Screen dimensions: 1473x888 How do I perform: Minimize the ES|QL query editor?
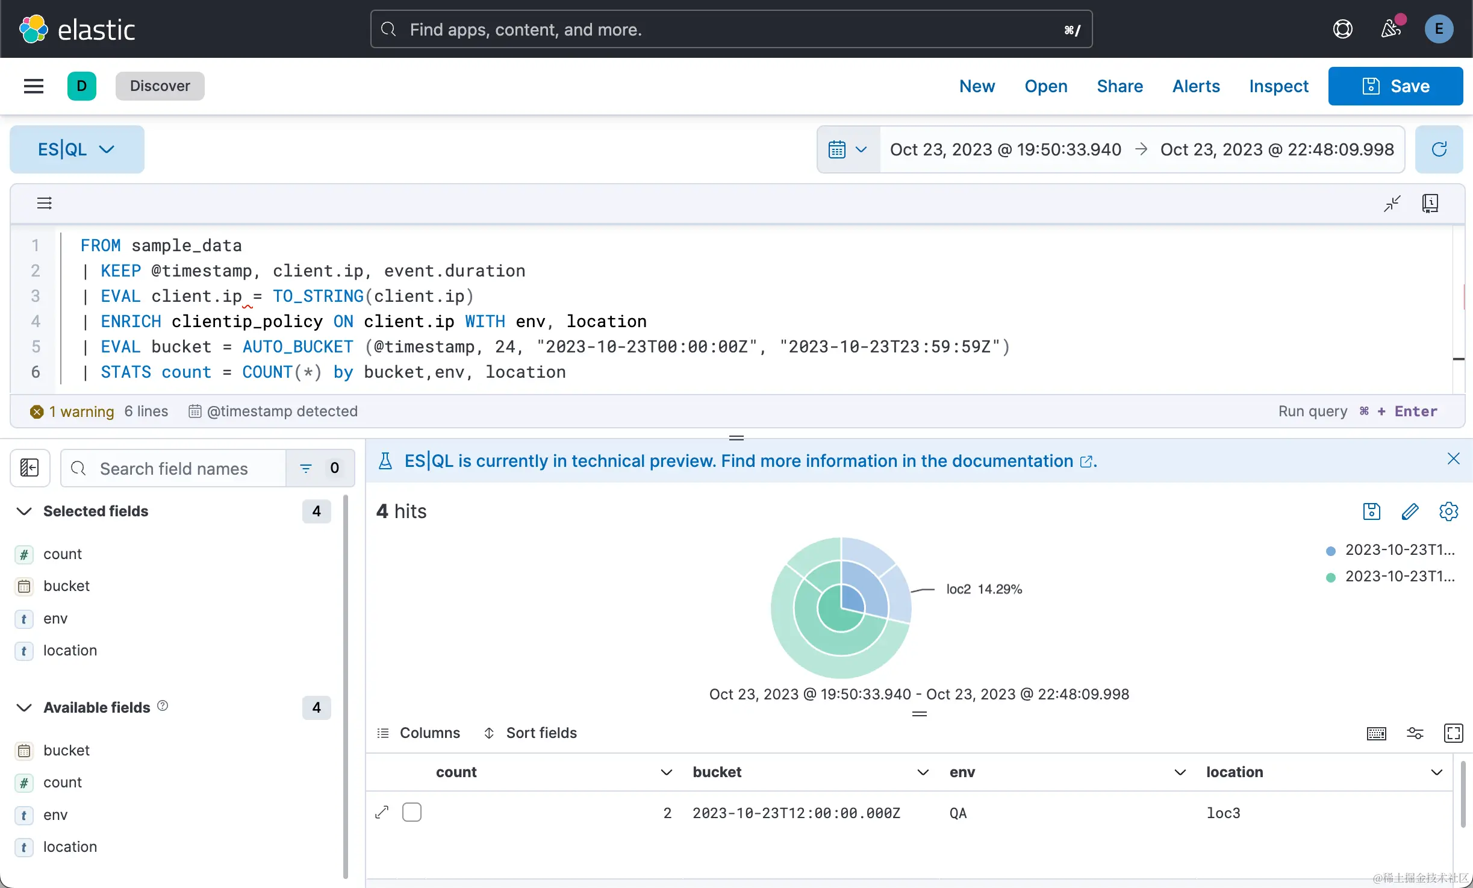[1392, 203]
